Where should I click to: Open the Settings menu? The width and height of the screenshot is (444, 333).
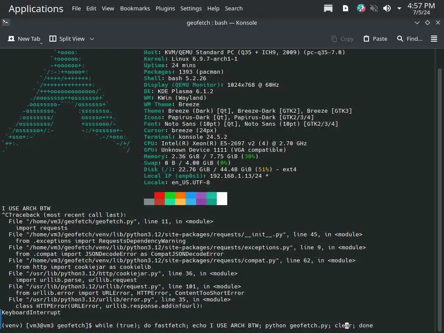pos(191,9)
